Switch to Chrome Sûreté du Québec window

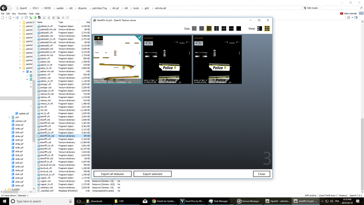click(x=164, y=201)
